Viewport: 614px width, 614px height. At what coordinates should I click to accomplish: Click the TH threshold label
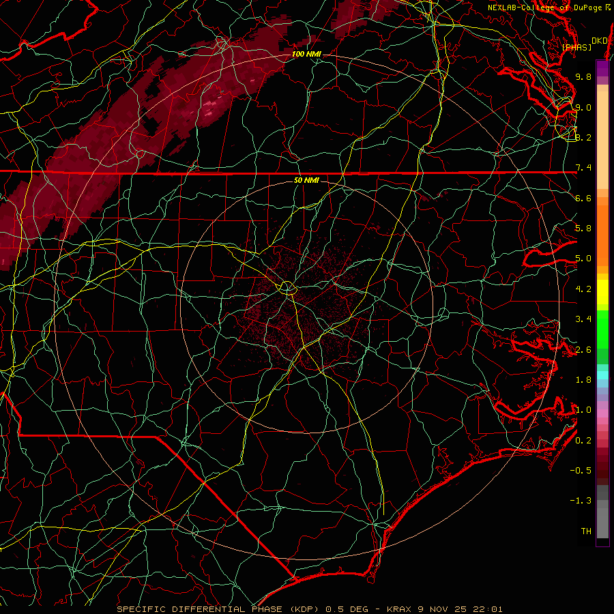point(586,531)
